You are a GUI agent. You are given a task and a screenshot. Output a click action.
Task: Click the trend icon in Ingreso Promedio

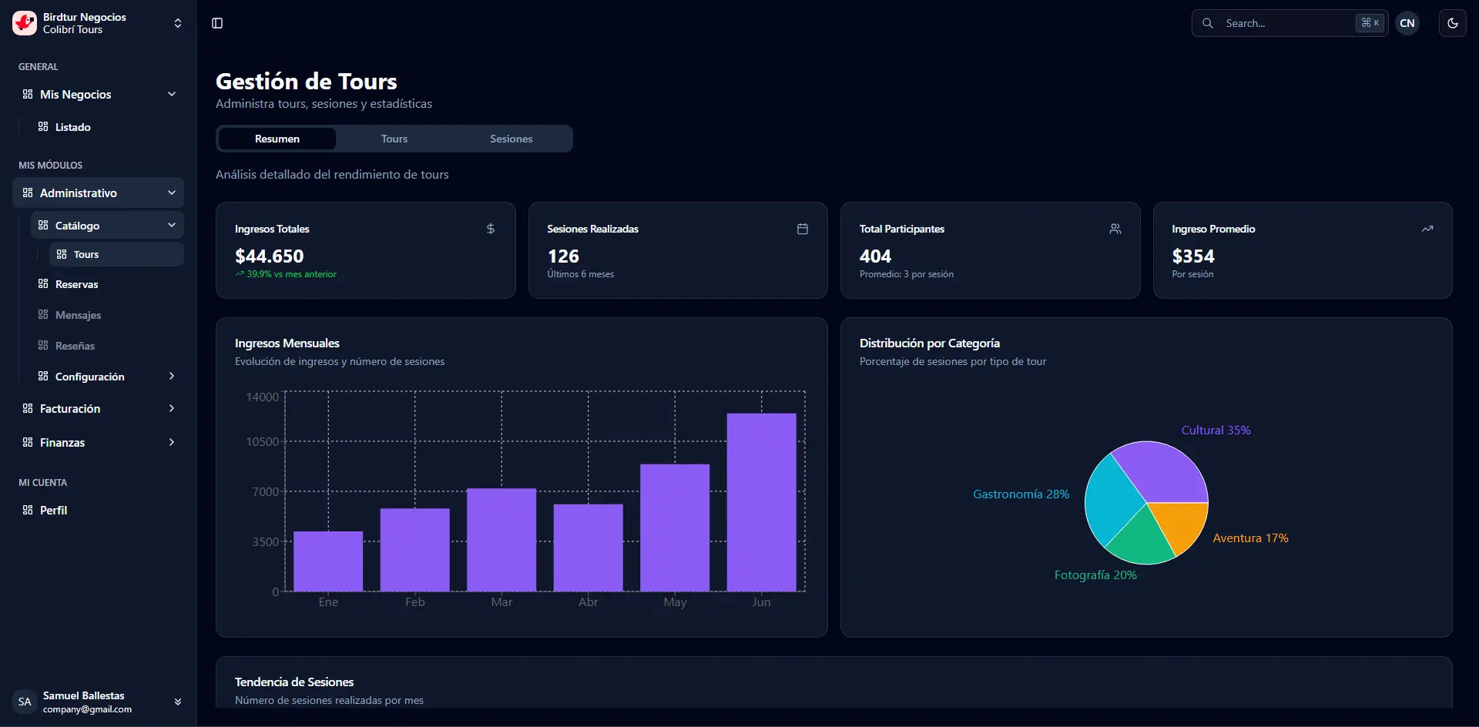pos(1427,229)
